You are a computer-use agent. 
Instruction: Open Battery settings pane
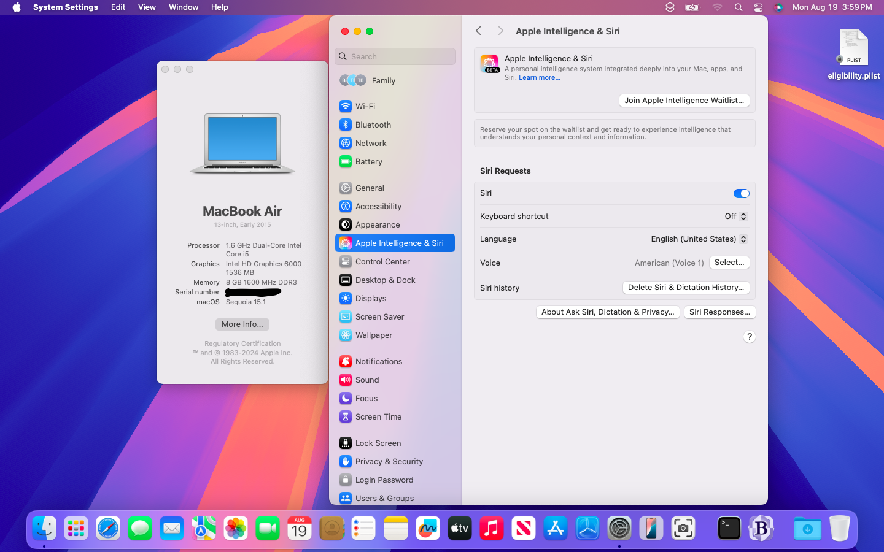coord(368,161)
